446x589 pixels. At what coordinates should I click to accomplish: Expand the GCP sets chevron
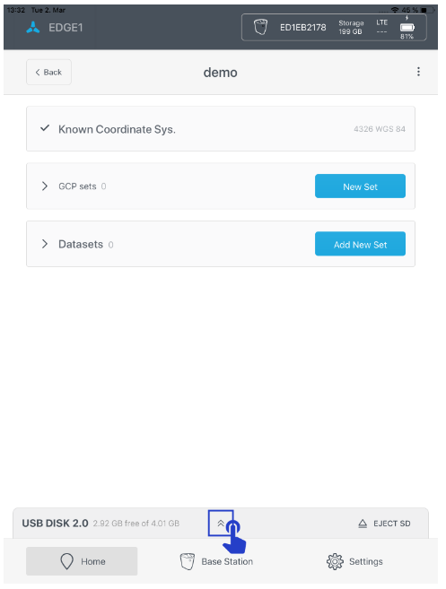(x=44, y=186)
